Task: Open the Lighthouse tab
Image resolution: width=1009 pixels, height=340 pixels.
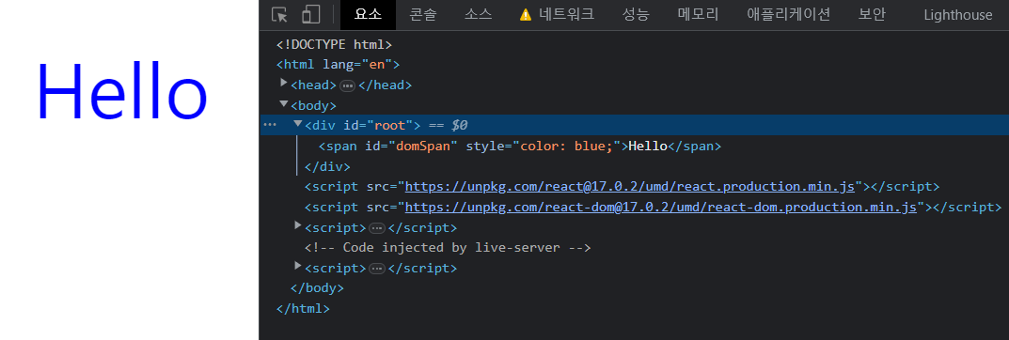Action: 958,15
